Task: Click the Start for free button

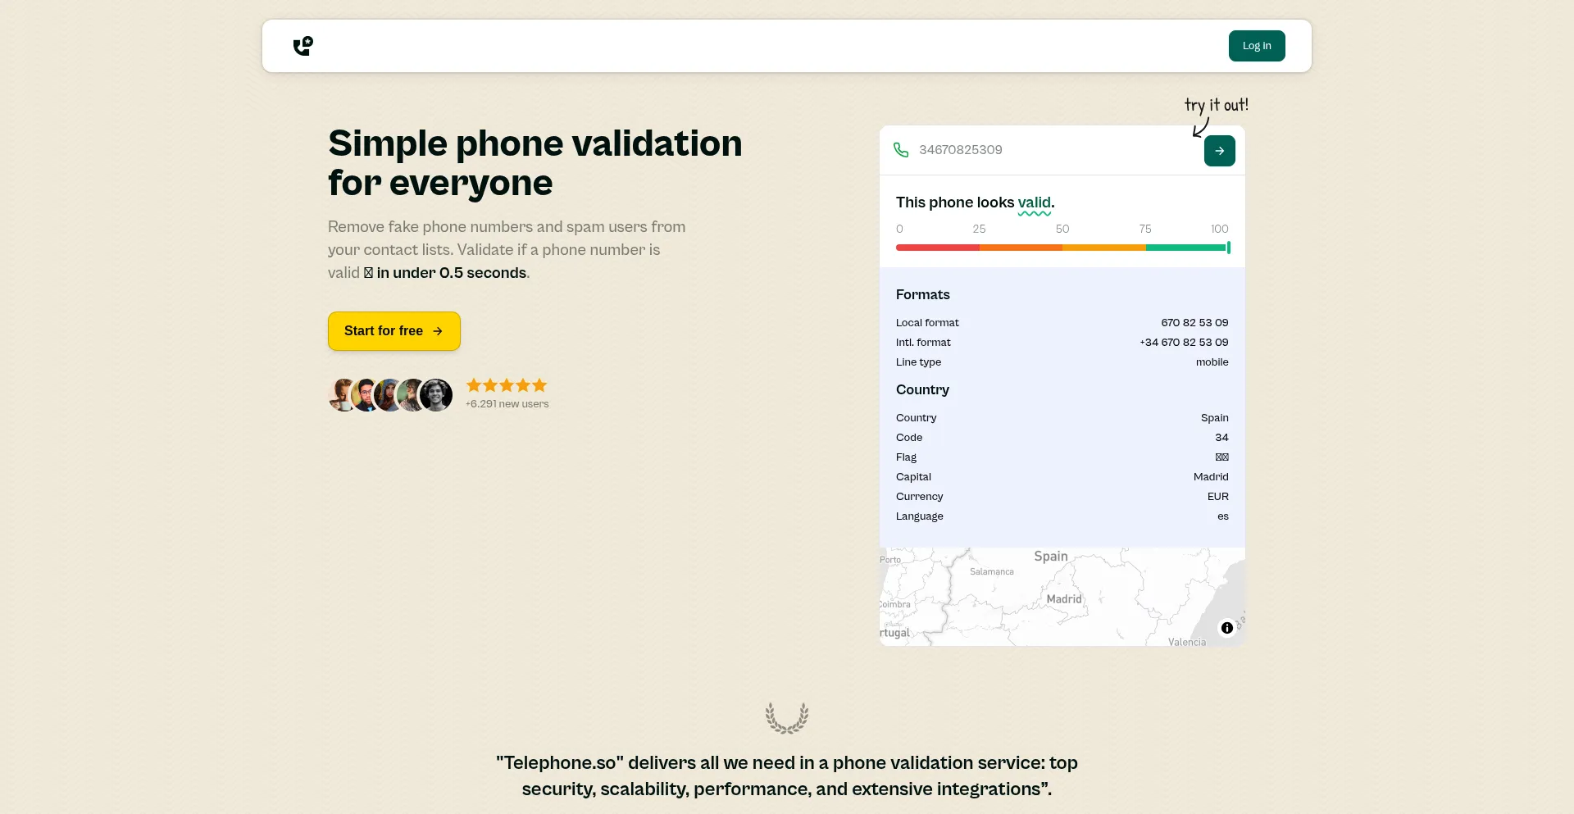Action: (x=393, y=331)
